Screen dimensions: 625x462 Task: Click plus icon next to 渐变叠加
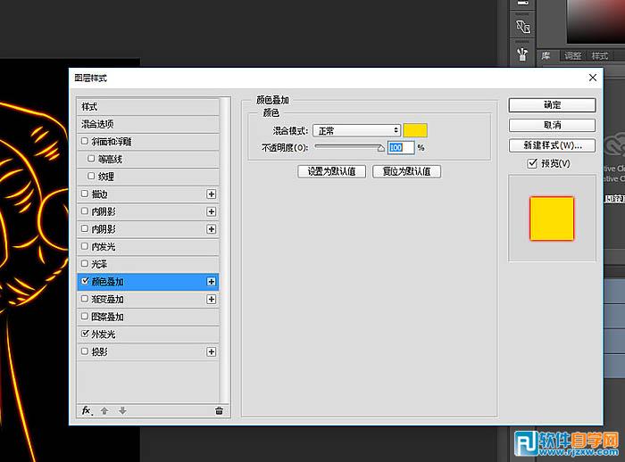pos(212,299)
